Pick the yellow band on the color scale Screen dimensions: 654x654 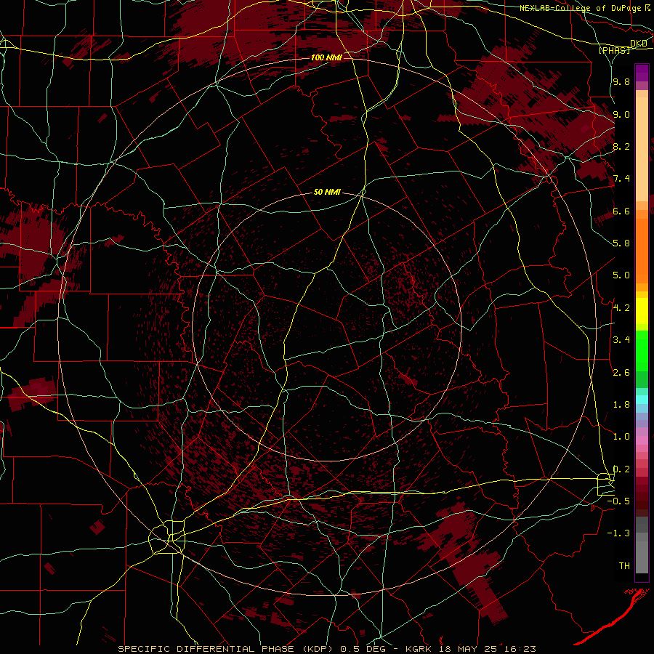click(x=642, y=311)
